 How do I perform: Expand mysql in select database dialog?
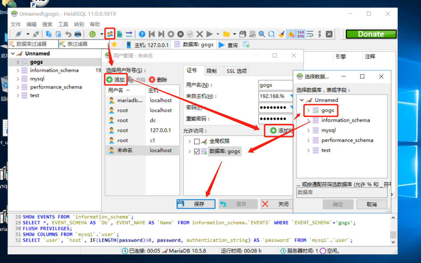click(x=308, y=130)
